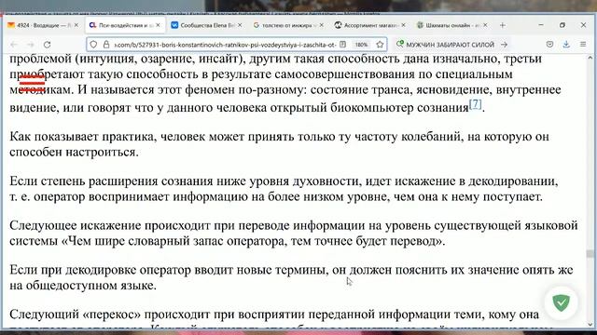This screenshot has width=597, height=335.
Task: Click the 'МУЖЧИН ЗАБИРАЮТ СИЛОЙ' search box
Action: tap(450, 45)
